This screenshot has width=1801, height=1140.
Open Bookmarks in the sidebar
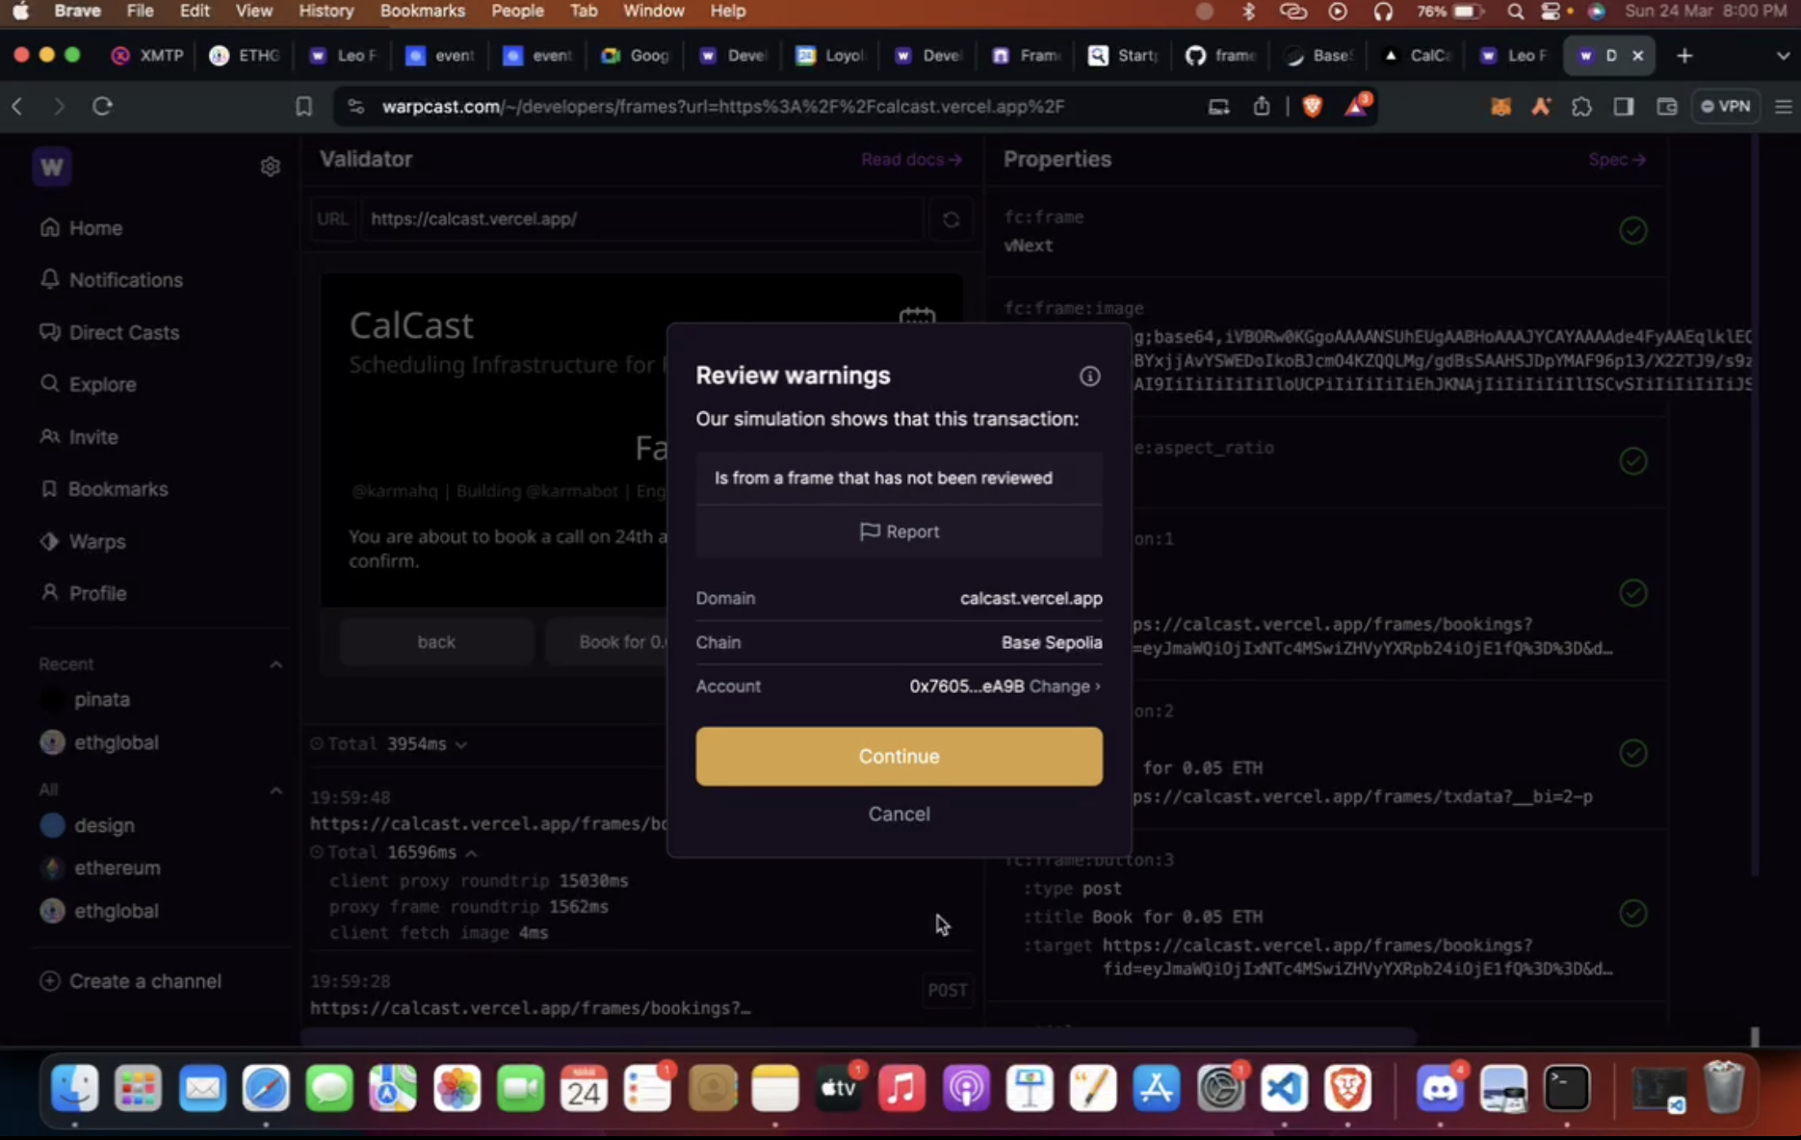104,489
